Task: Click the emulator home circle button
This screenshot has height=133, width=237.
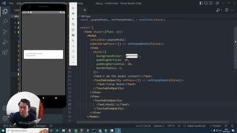Action: click(73, 51)
